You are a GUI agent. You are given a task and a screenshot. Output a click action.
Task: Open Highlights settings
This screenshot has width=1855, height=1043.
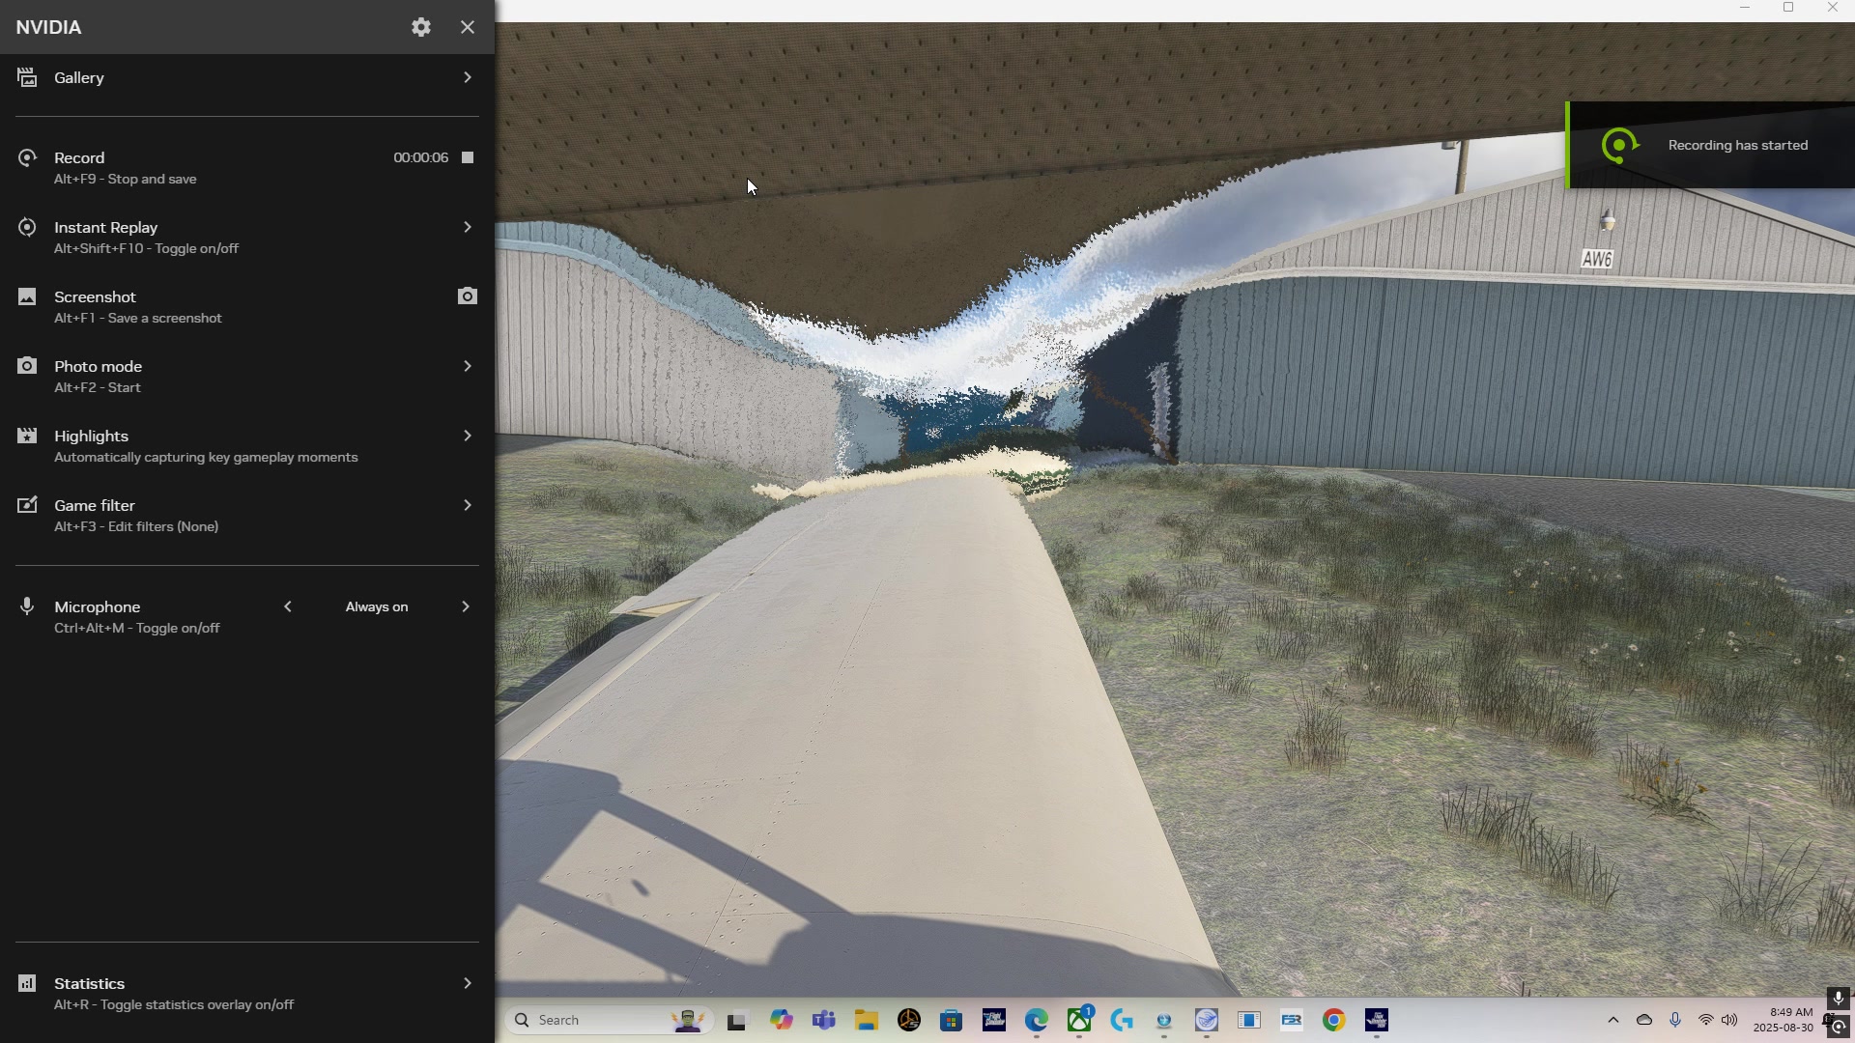pyautogui.click(x=247, y=445)
